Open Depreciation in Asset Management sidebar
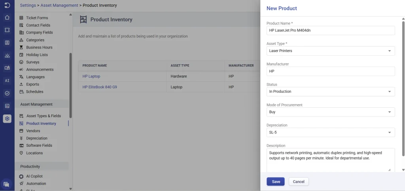This screenshot has height=191, width=405. 37,138
